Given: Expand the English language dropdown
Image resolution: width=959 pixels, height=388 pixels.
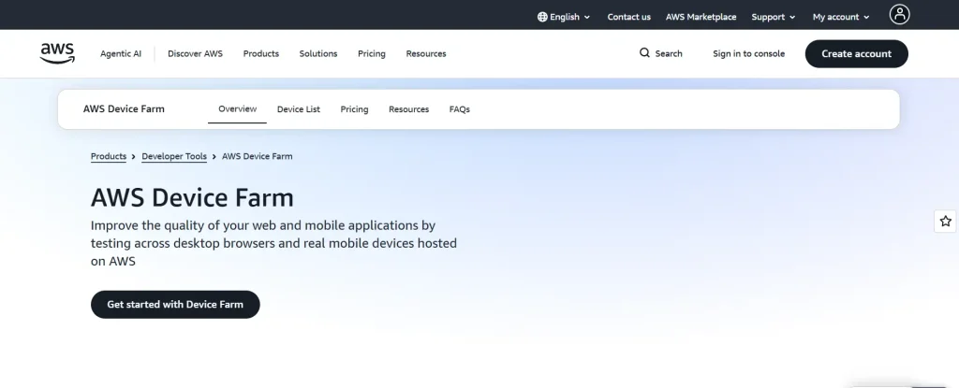Looking at the screenshot, I should (x=564, y=17).
